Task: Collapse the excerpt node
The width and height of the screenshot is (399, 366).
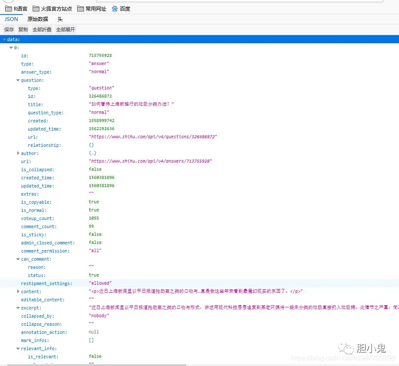Action: pyautogui.click(x=18, y=308)
